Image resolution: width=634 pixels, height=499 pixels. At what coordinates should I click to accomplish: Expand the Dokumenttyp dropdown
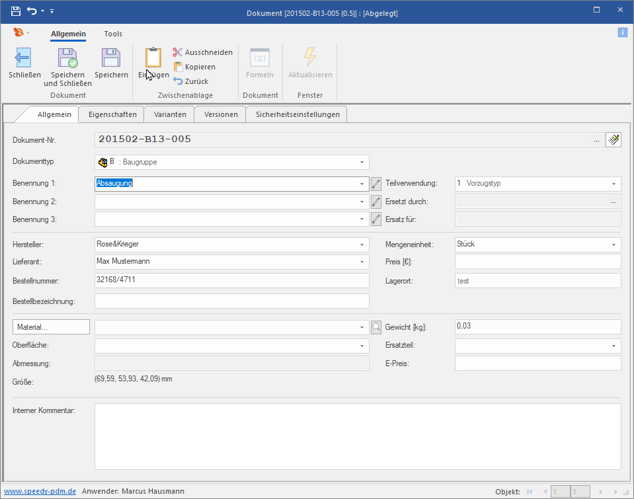[x=362, y=162]
